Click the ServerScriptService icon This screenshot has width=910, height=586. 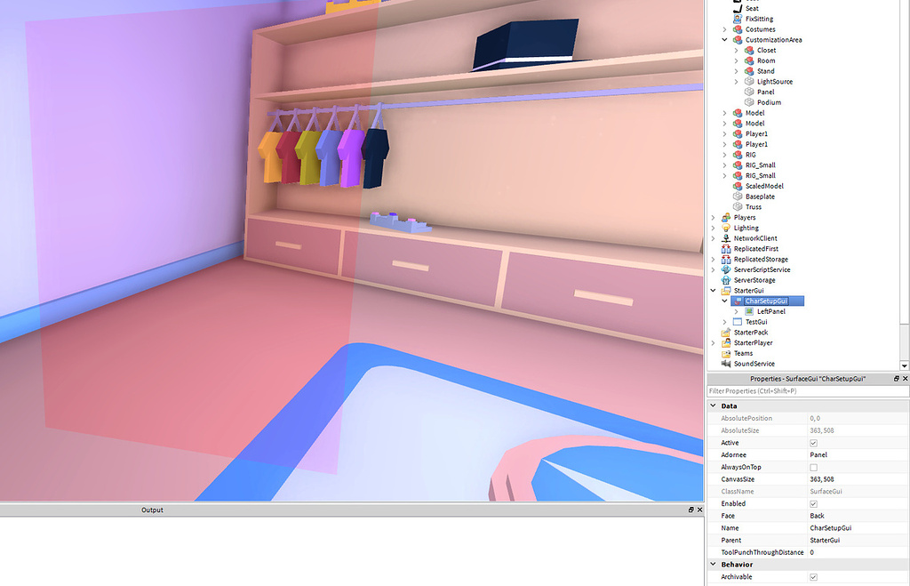coord(726,269)
